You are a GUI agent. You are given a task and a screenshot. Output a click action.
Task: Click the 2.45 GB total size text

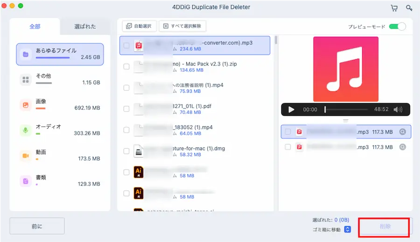click(91, 57)
